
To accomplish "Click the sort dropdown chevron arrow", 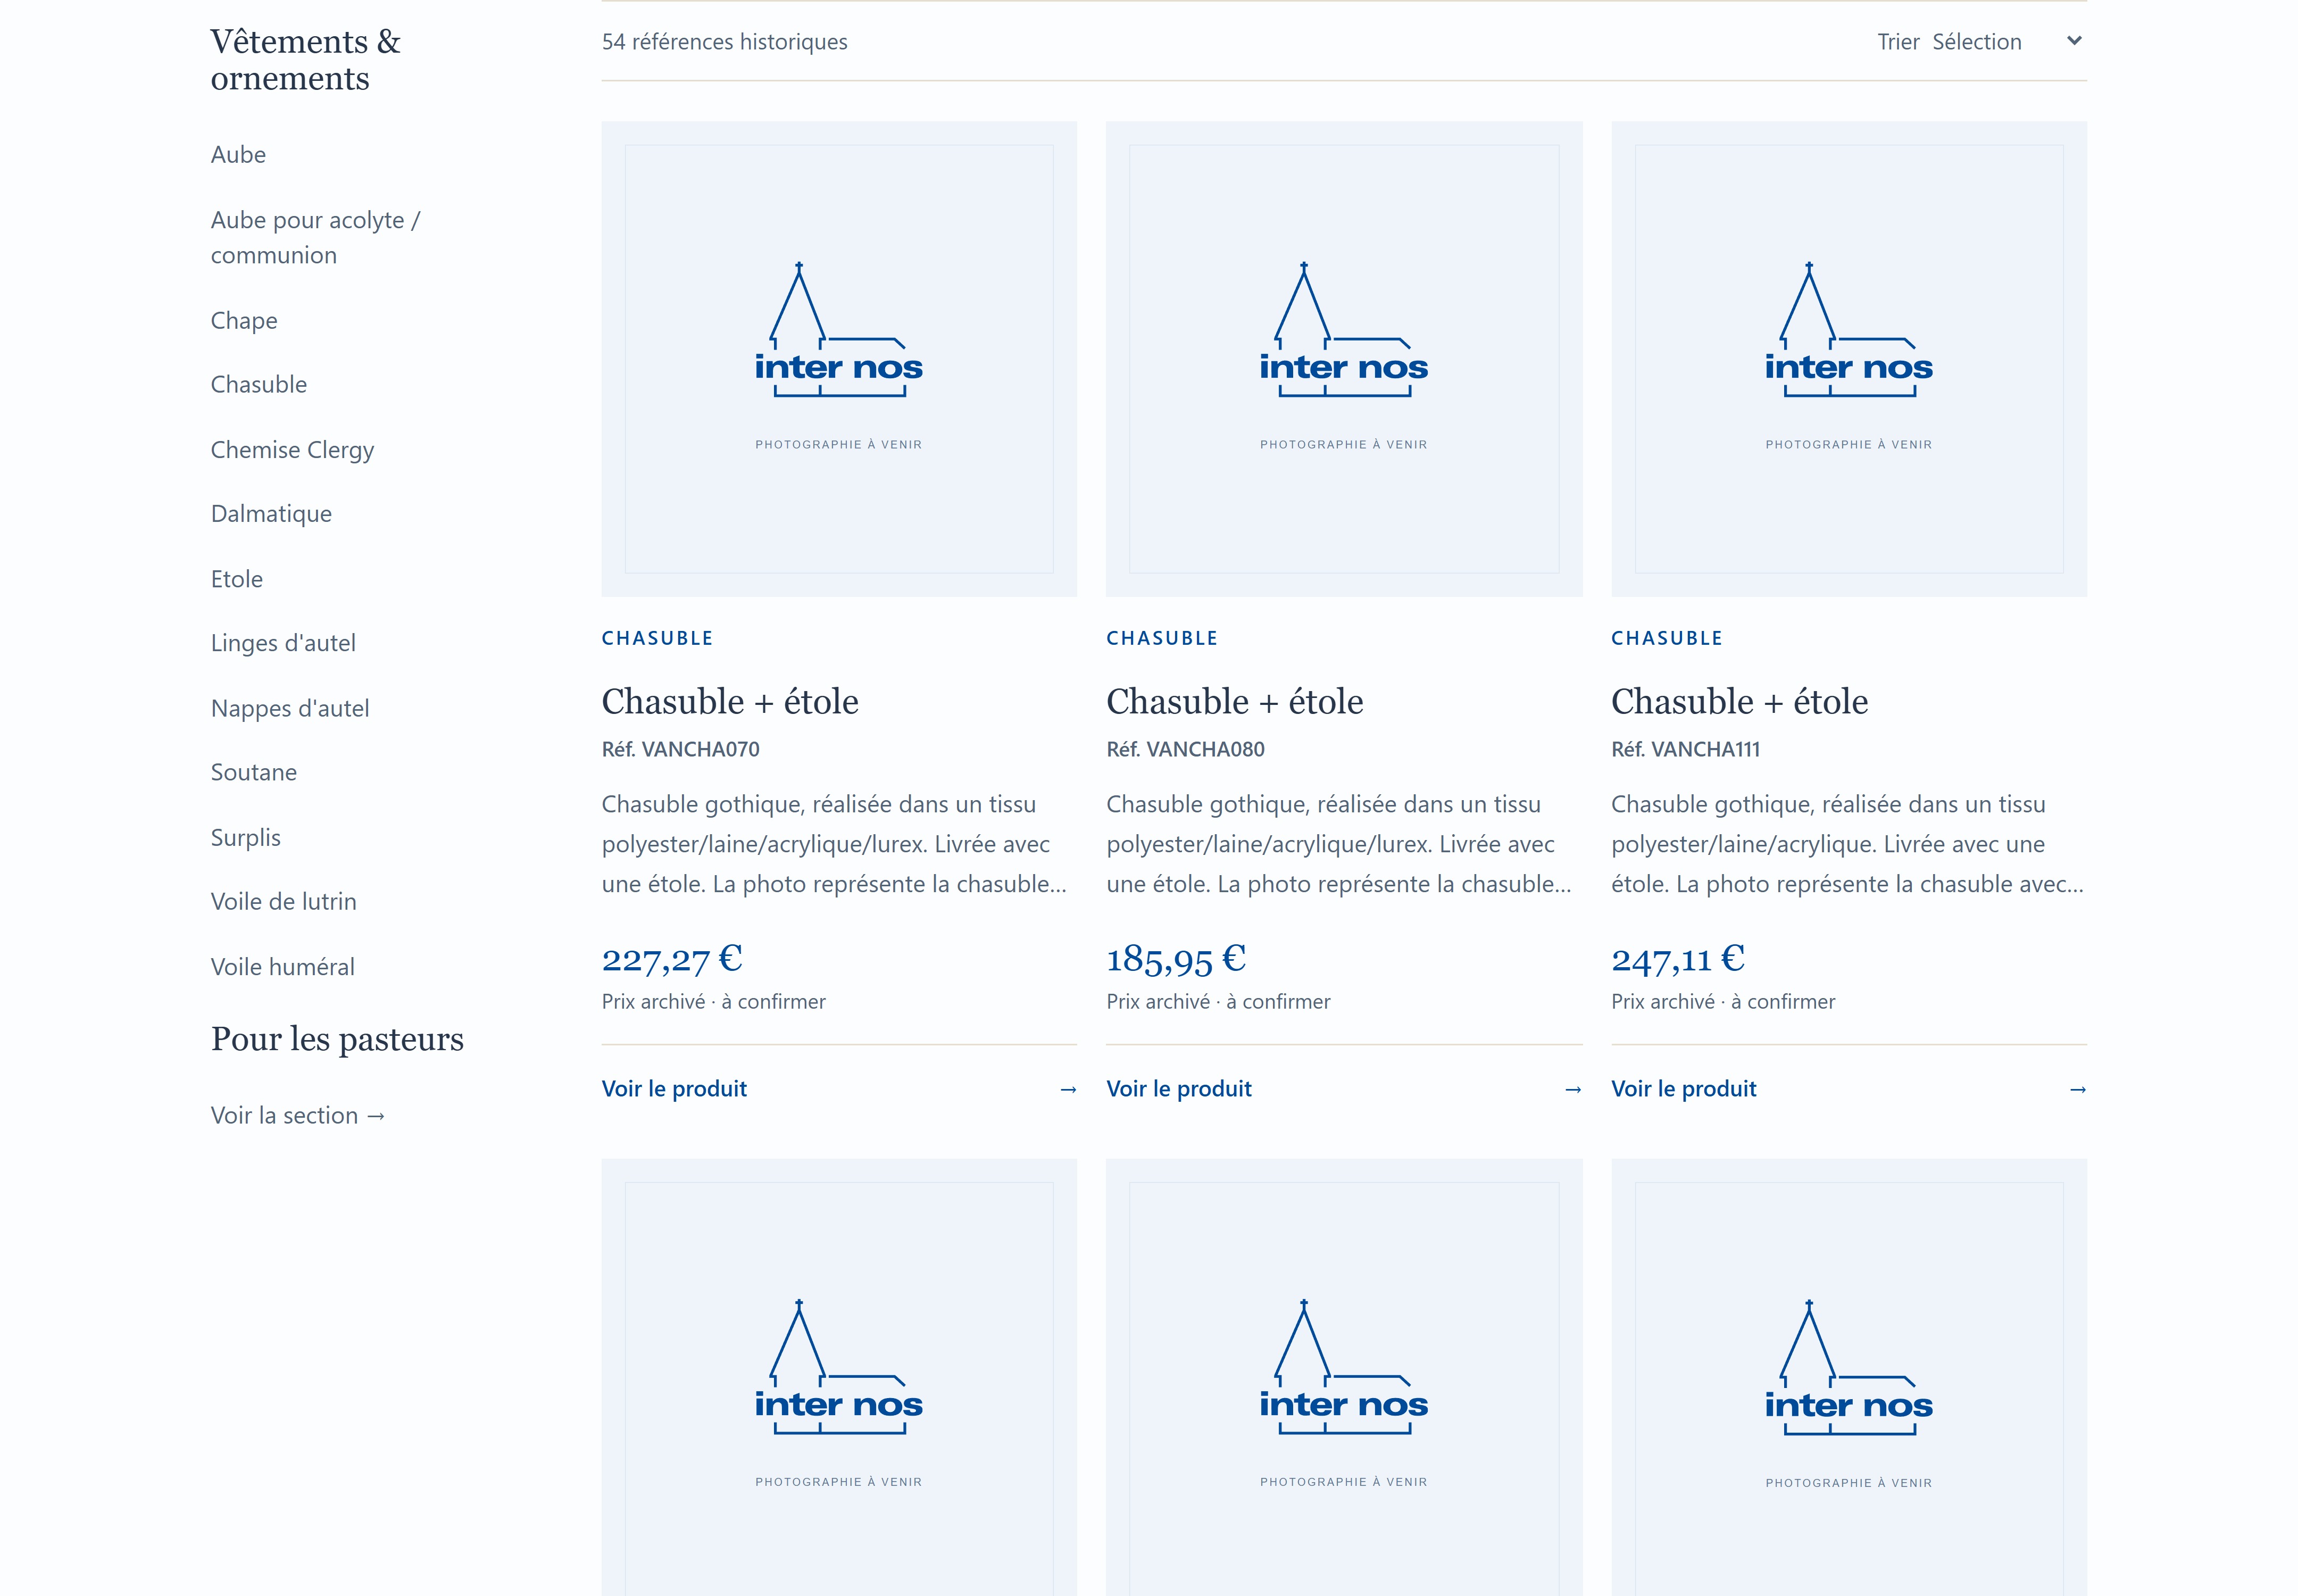I will click(x=2074, y=41).
